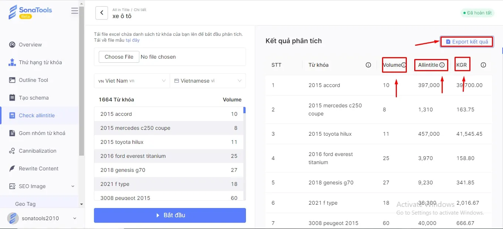Open the Viet Nam country dropdown
Screen dimensions: 503x229
(131, 80)
